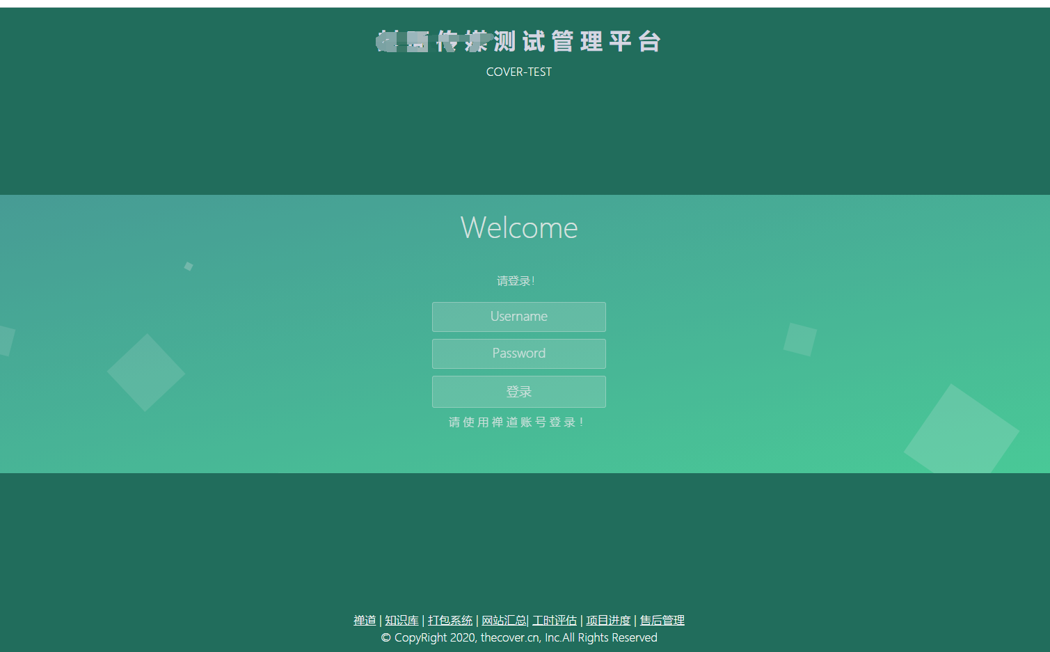Click the 请使用禅道账号登录 hint text
This screenshot has width=1050, height=652.
[516, 422]
